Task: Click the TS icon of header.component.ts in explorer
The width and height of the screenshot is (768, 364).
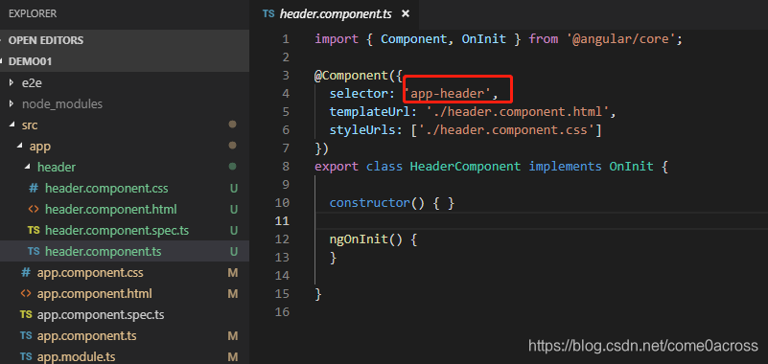Action: click(x=34, y=251)
